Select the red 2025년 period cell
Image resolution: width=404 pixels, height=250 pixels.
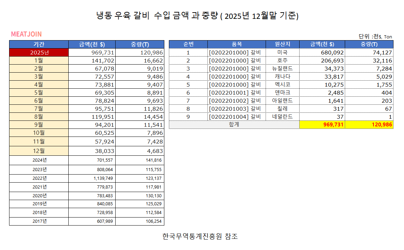[39, 52]
